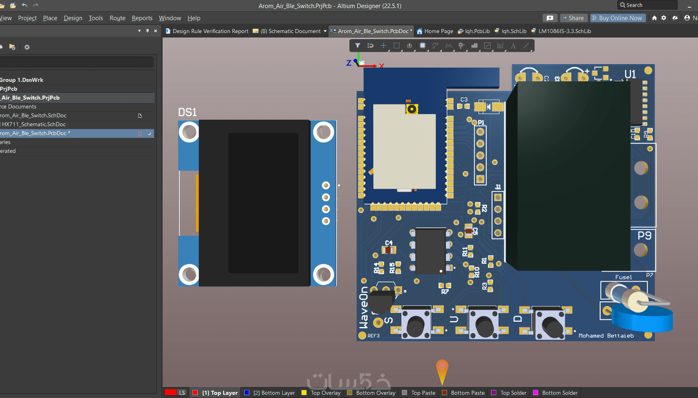Click the Share button
The width and height of the screenshot is (698, 398).
pyautogui.click(x=573, y=18)
